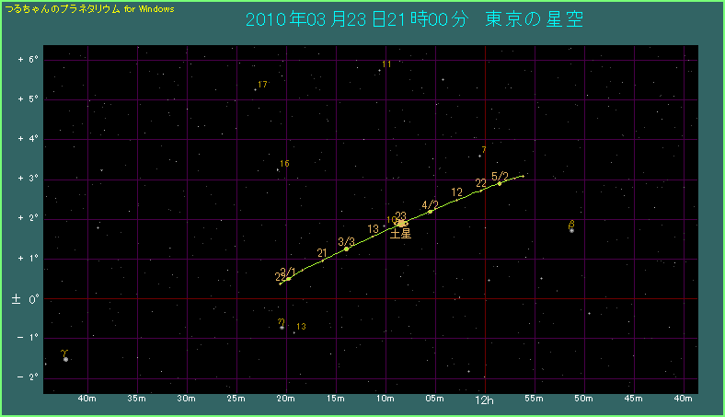The image size is (725, 417).
Task: Click the 東京の星空 title text
Action: pyautogui.click(x=533, y=20)
